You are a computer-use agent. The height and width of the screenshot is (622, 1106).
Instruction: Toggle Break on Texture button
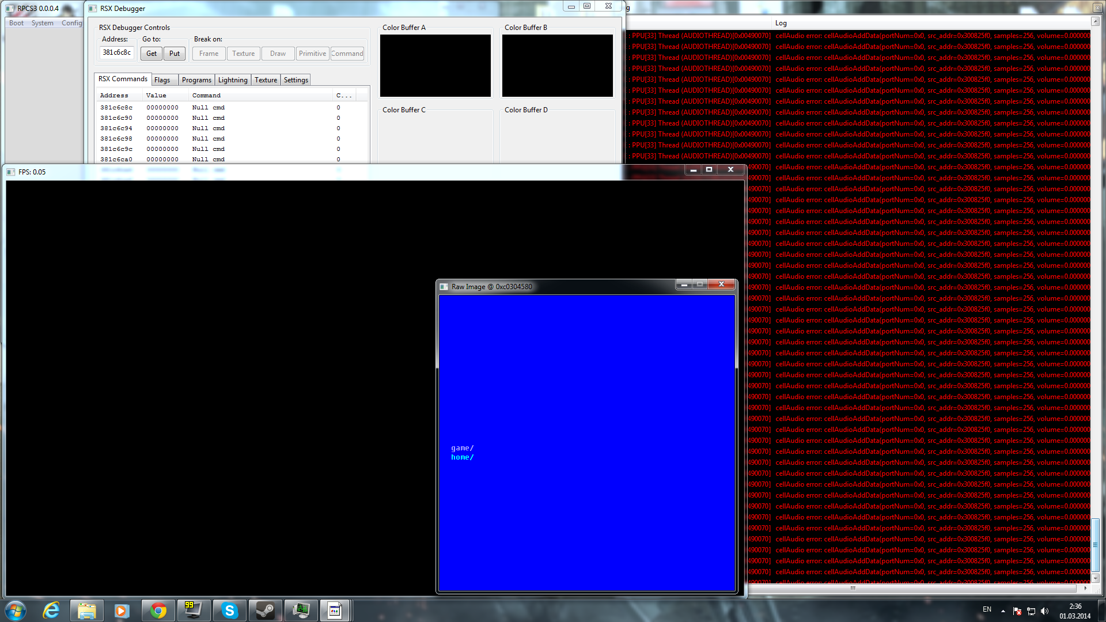243,54
